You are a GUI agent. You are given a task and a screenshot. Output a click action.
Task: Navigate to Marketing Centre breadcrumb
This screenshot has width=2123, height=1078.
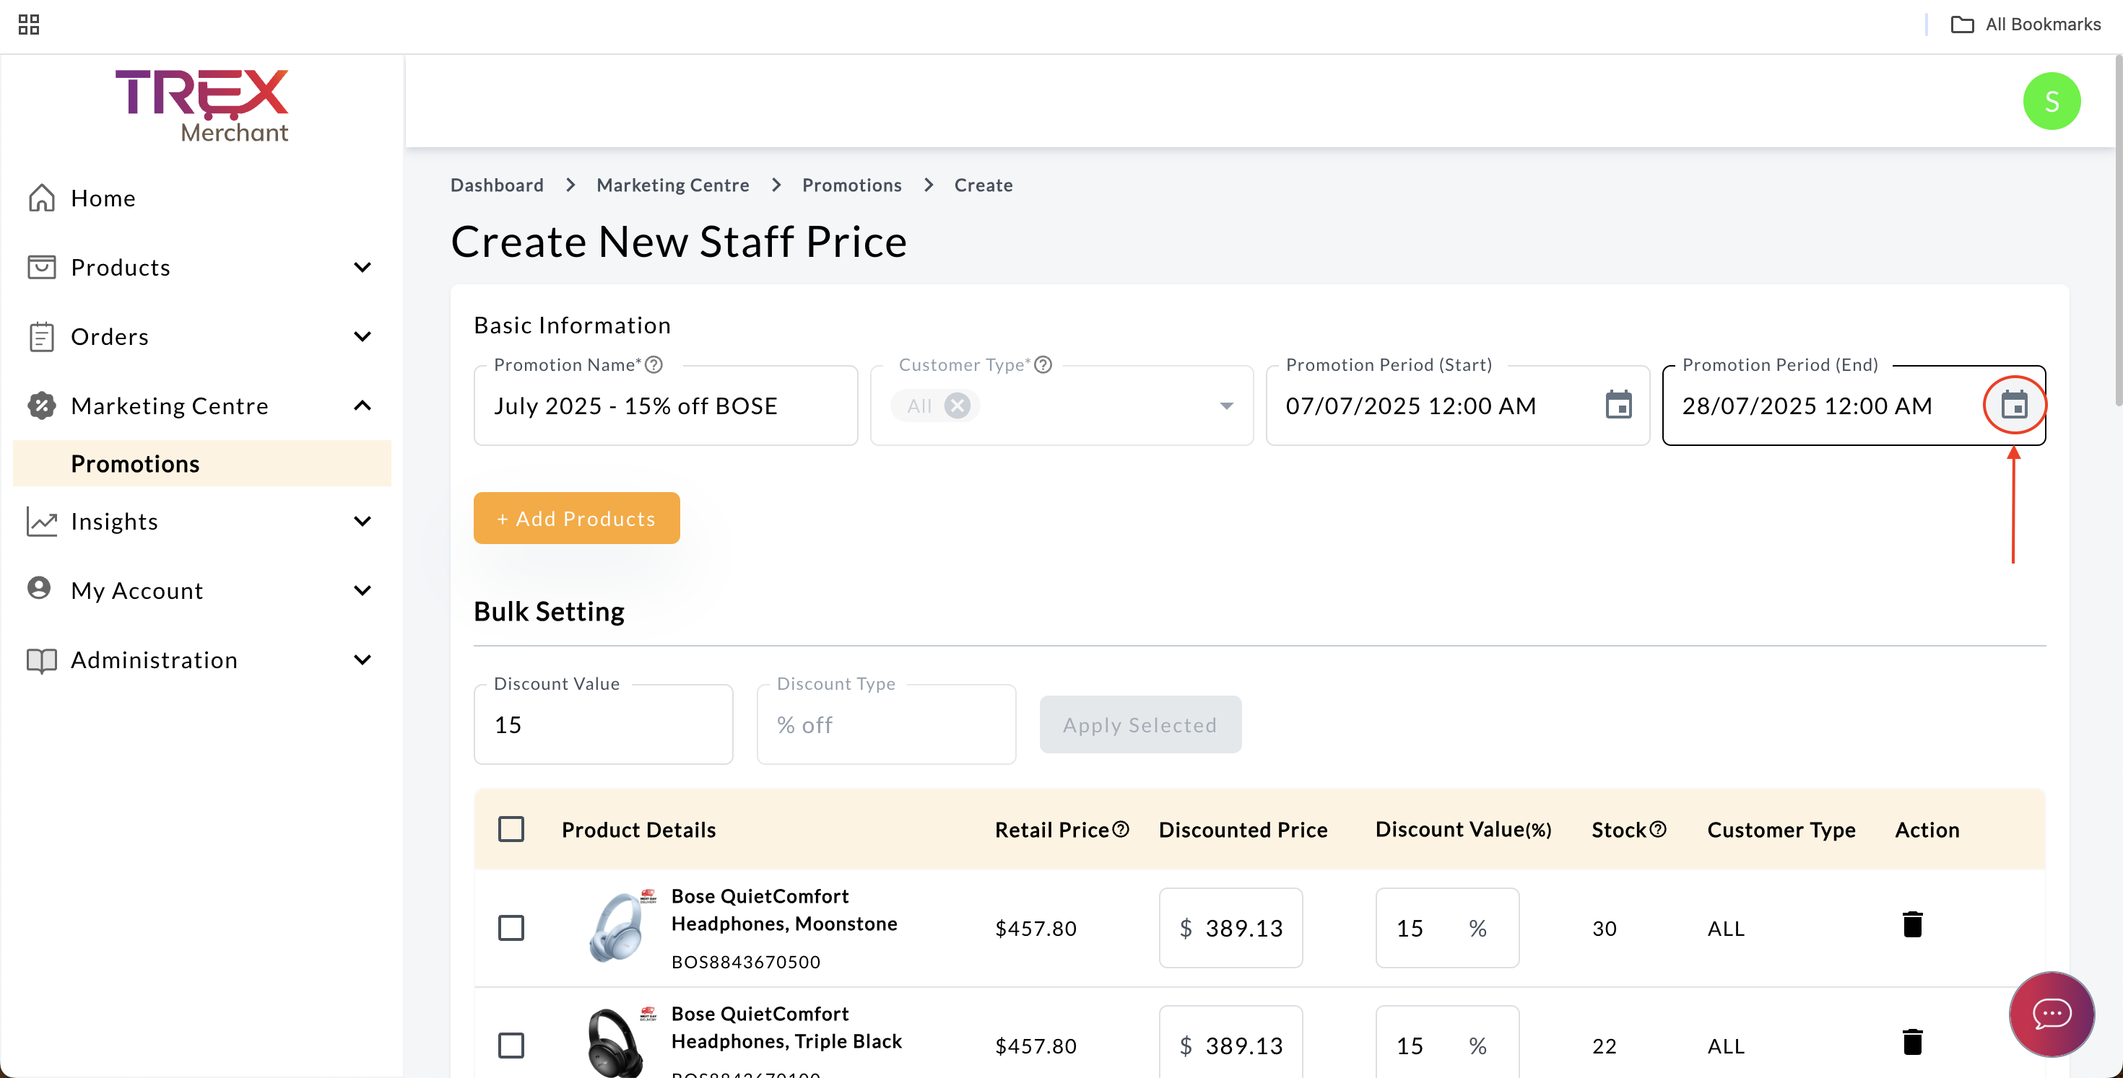point(672,185)
